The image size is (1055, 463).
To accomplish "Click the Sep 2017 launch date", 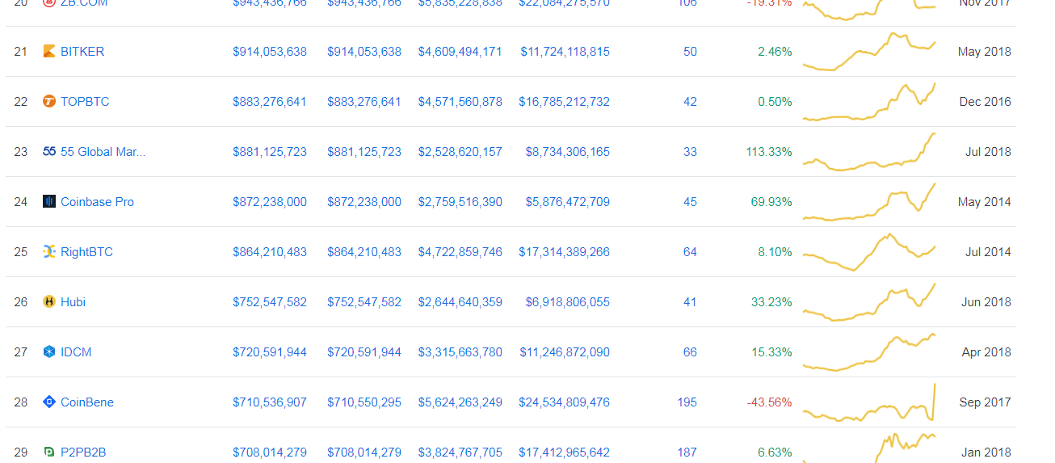I will (x=985, y=402).
